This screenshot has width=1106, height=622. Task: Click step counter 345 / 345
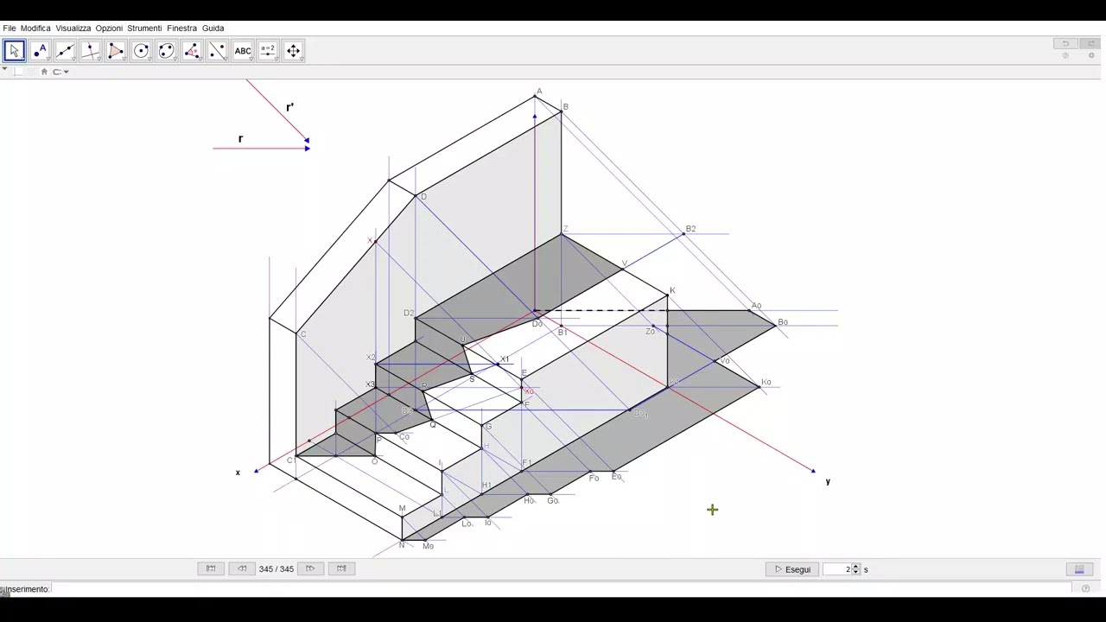pos(276,569)
